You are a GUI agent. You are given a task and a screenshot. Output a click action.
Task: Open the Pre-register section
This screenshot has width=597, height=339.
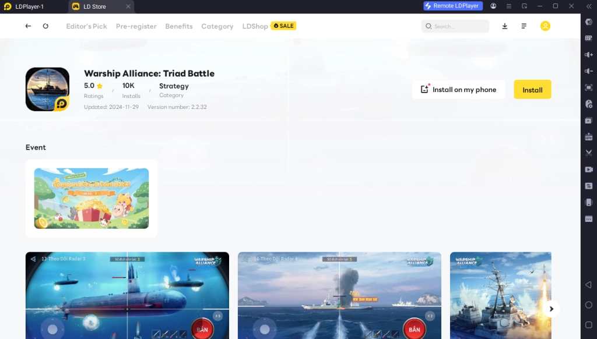[136, 26]
